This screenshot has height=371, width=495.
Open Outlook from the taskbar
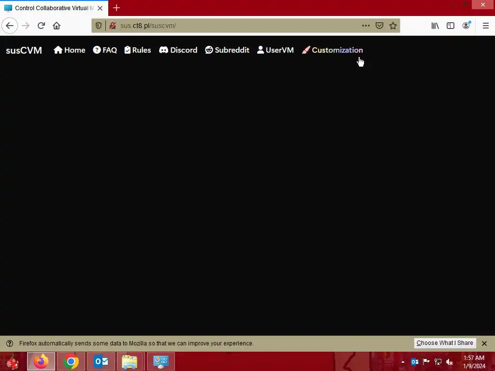point(101,361)
